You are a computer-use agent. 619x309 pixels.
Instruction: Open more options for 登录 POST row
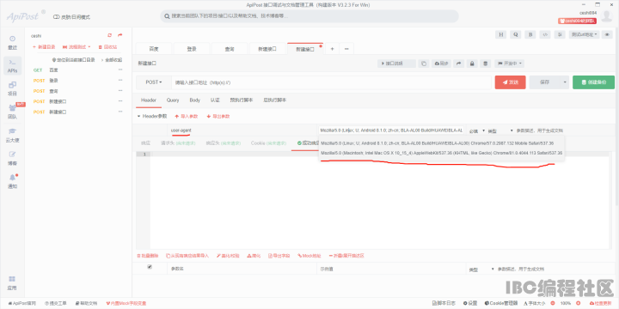pyautogui.click(x=120, y=81)
